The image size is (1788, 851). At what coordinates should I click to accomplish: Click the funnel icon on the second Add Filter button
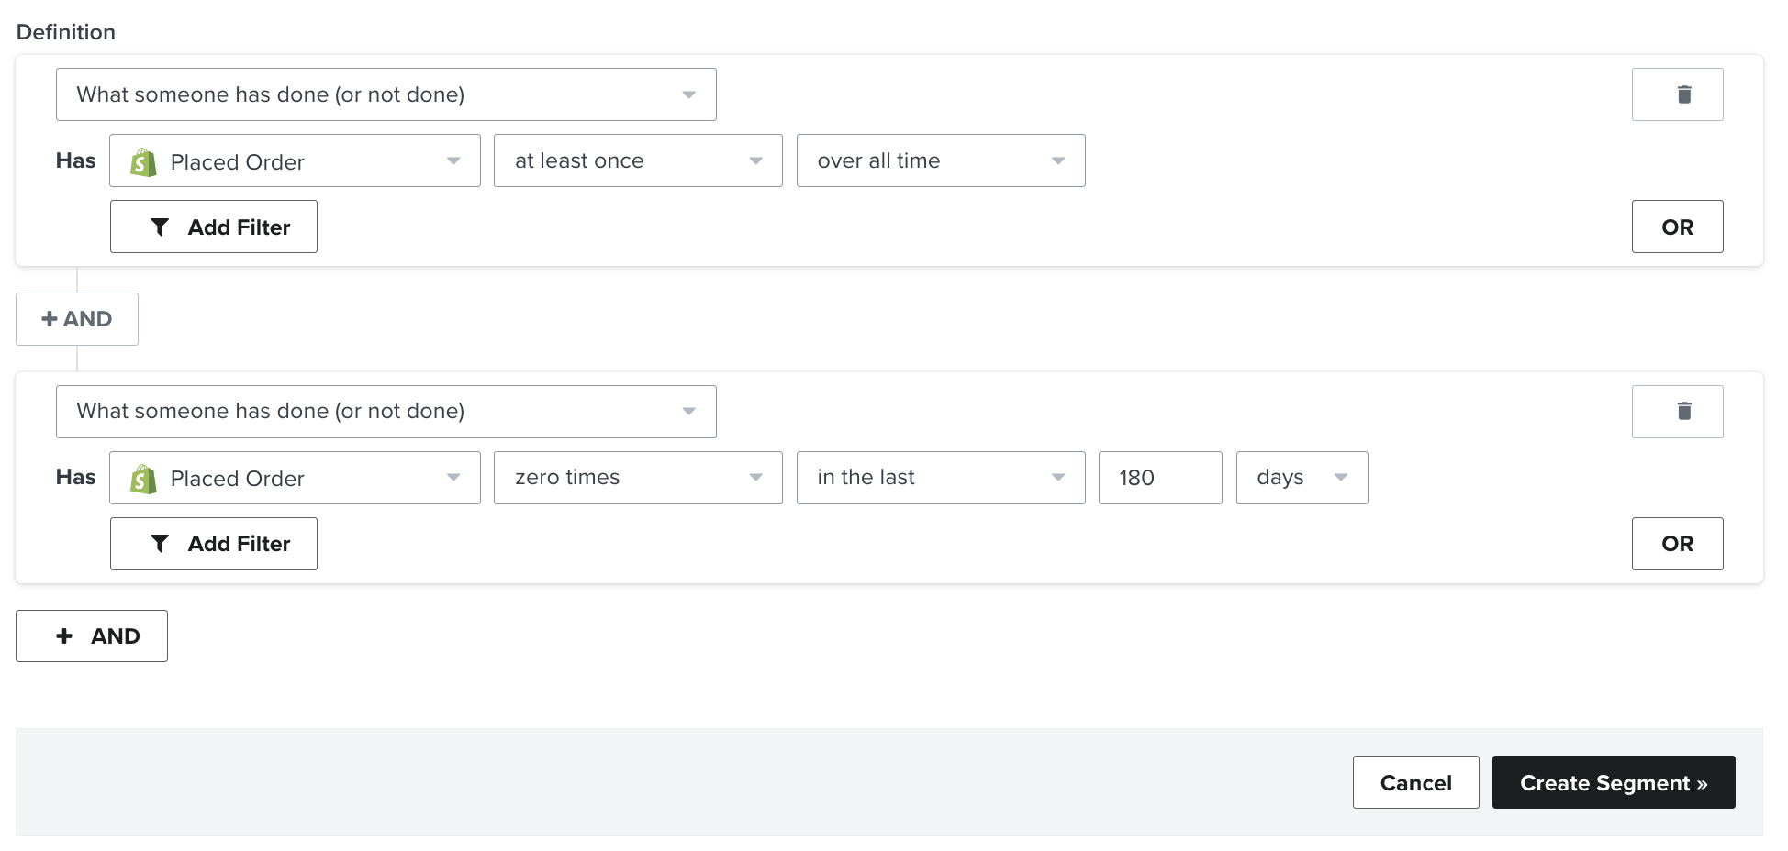(x=162, y=544)
